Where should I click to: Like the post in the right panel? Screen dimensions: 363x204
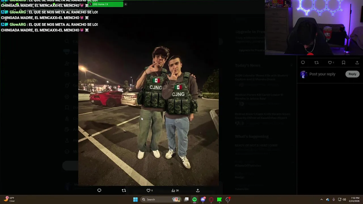pos(331,63)
